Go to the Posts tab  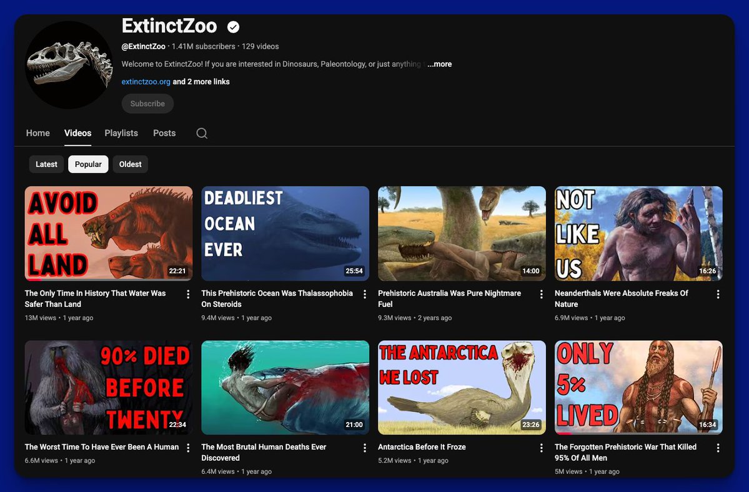pos(164,133)
